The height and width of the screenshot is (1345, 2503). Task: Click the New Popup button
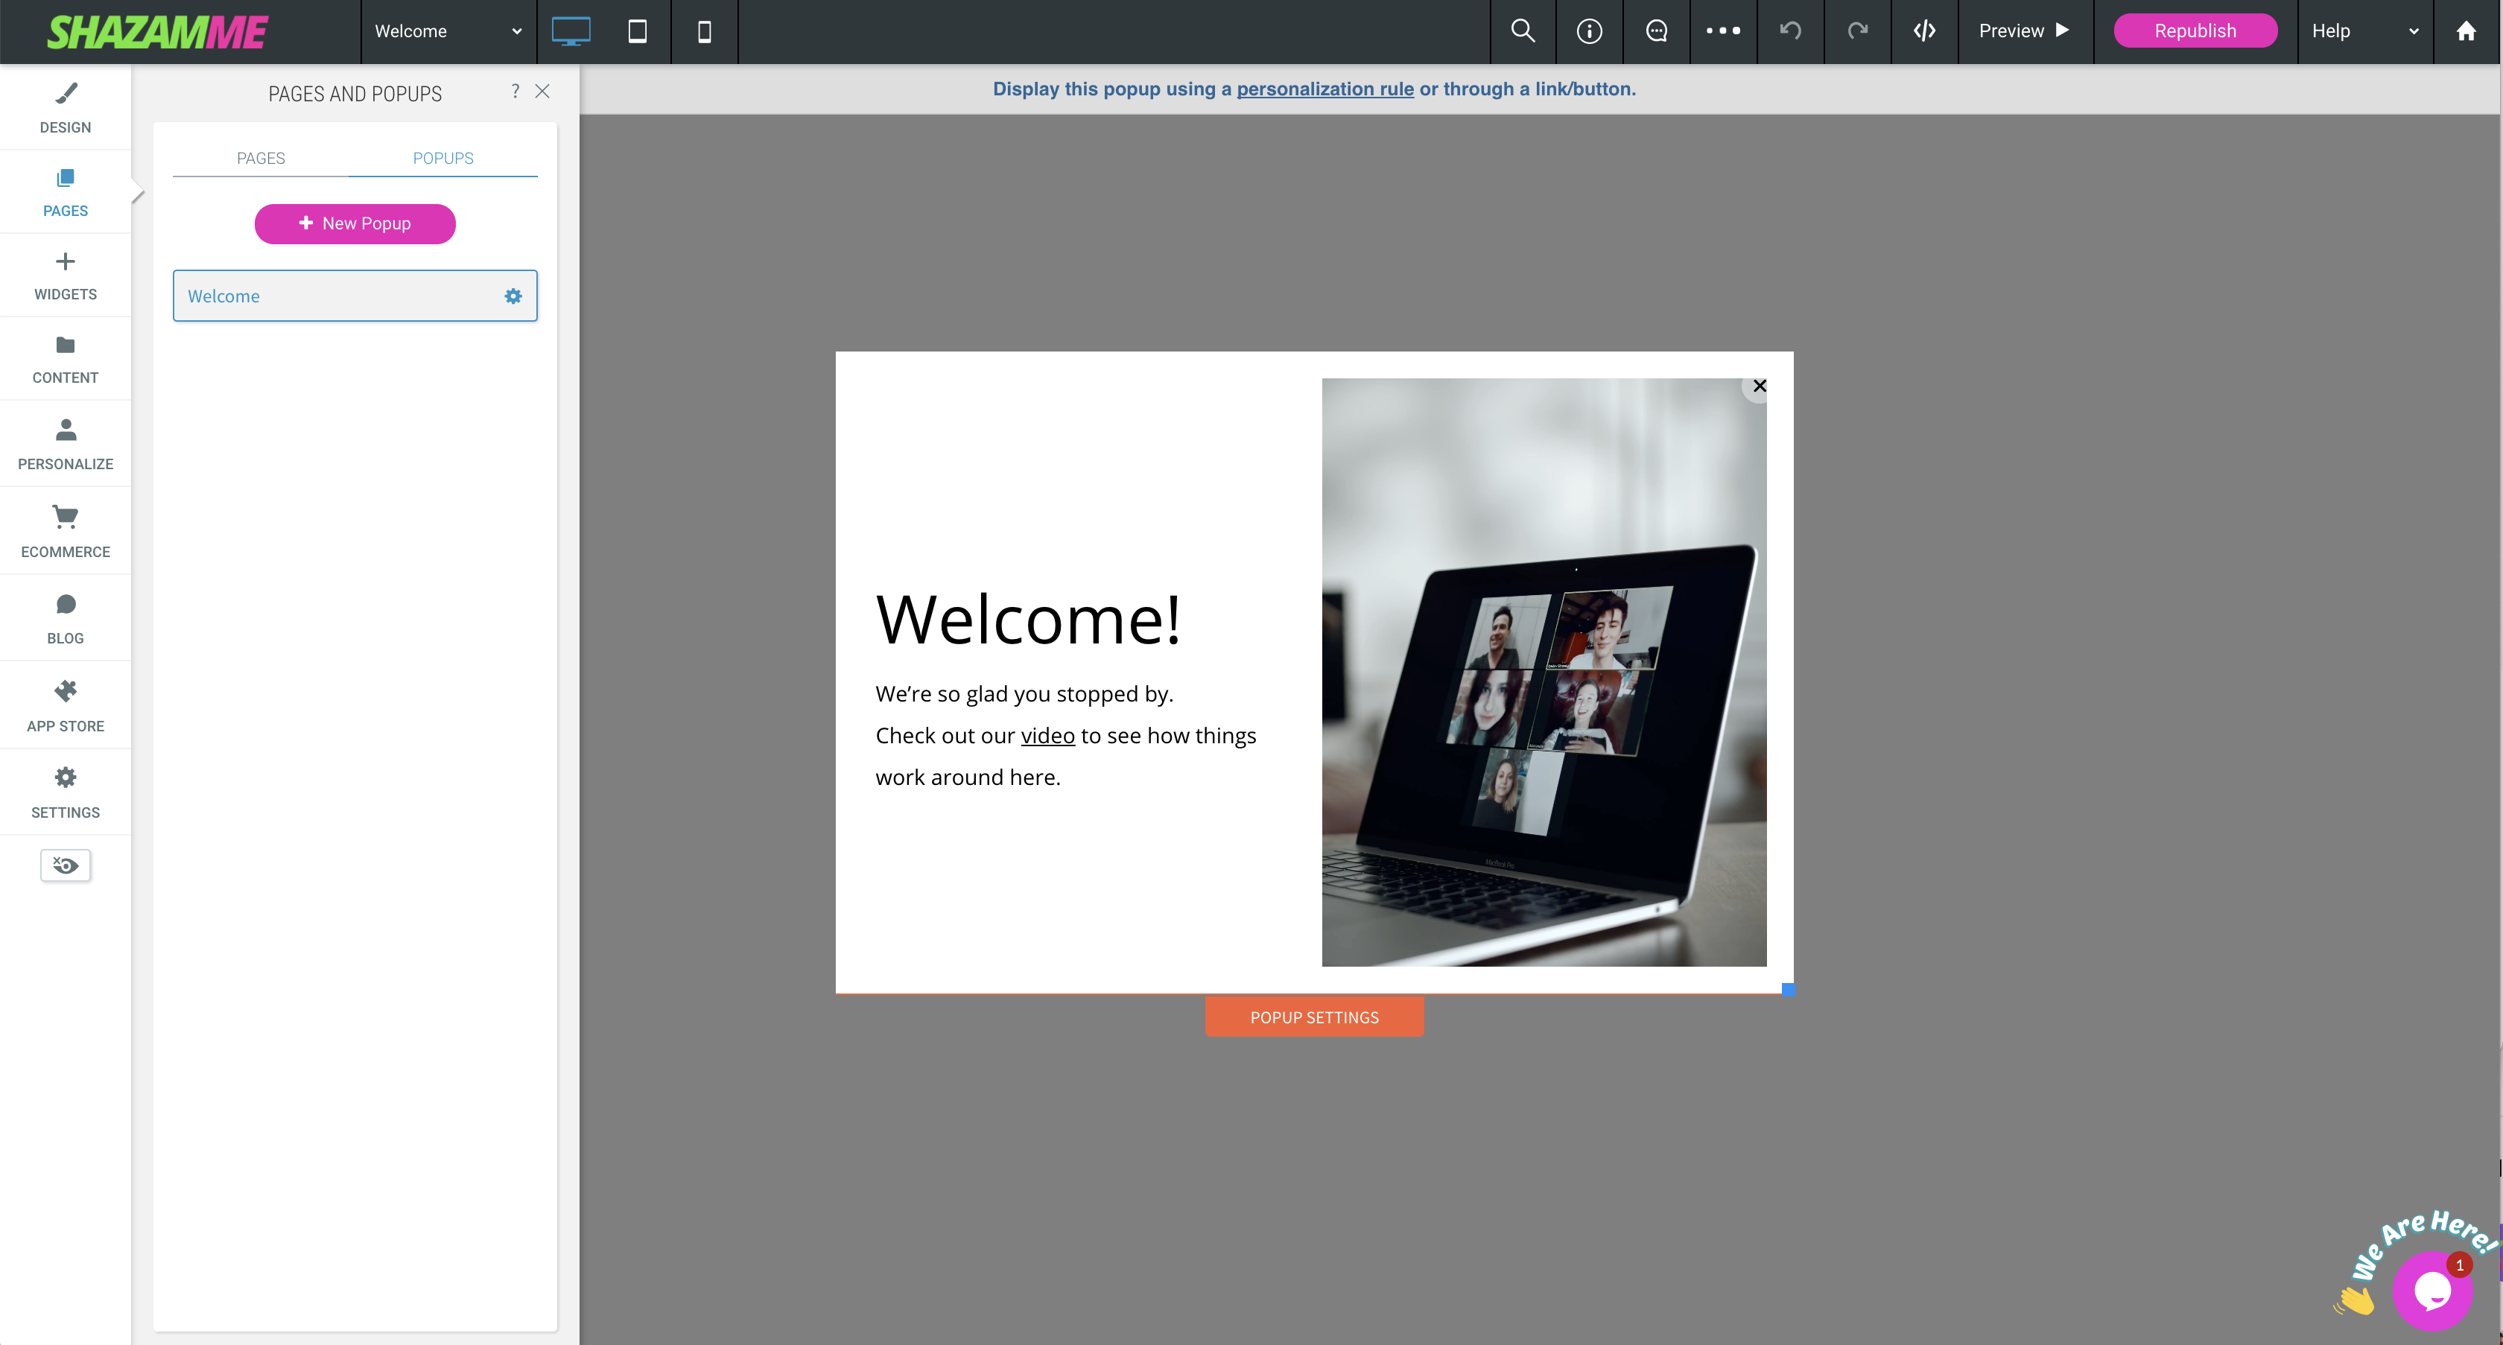pos(355,223)
